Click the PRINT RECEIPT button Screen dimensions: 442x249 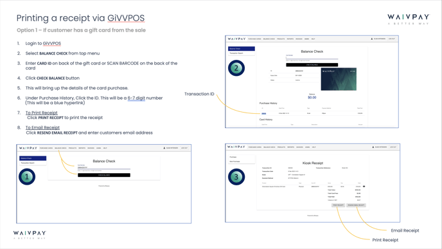click(x=338, y=205)
